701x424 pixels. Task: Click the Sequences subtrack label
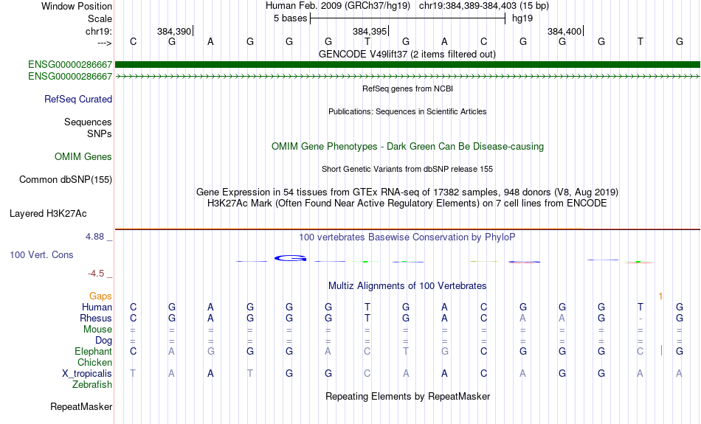pos(88,122)
